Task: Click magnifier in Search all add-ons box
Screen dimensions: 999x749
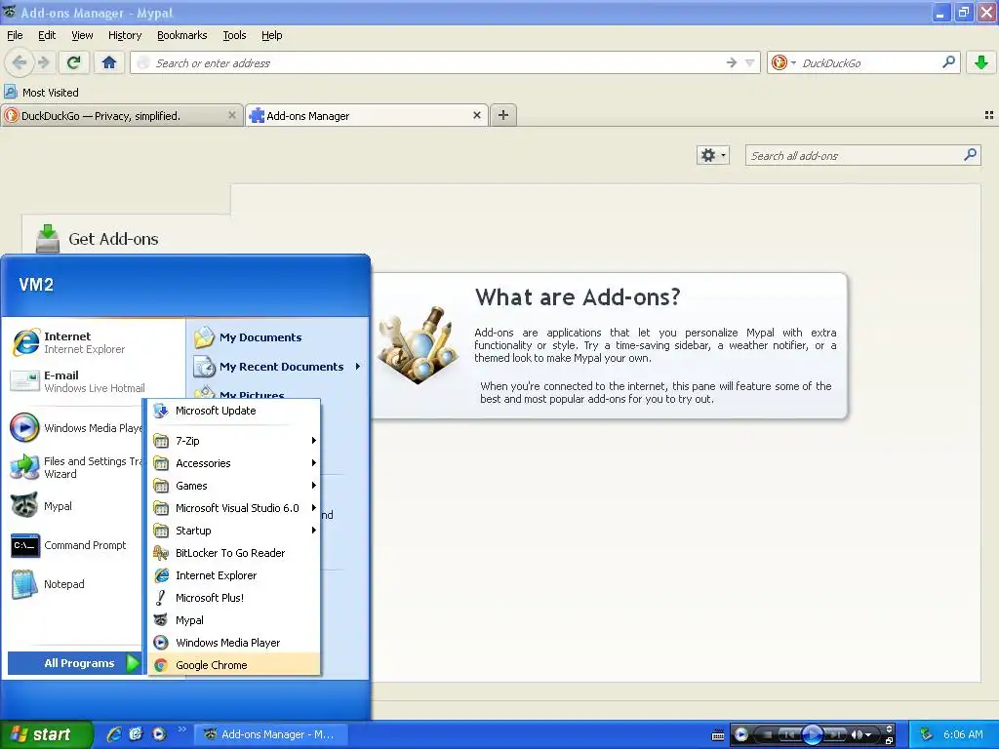Action: 970,155
